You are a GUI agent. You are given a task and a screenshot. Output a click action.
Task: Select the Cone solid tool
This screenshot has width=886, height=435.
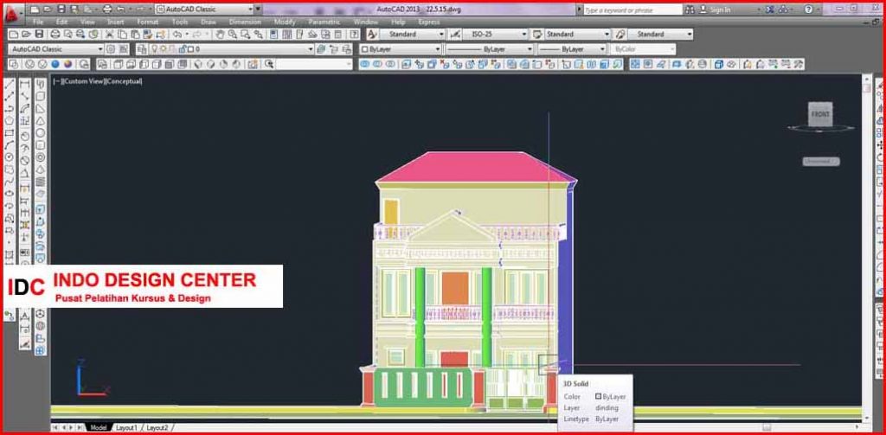(x=41, y=120)
